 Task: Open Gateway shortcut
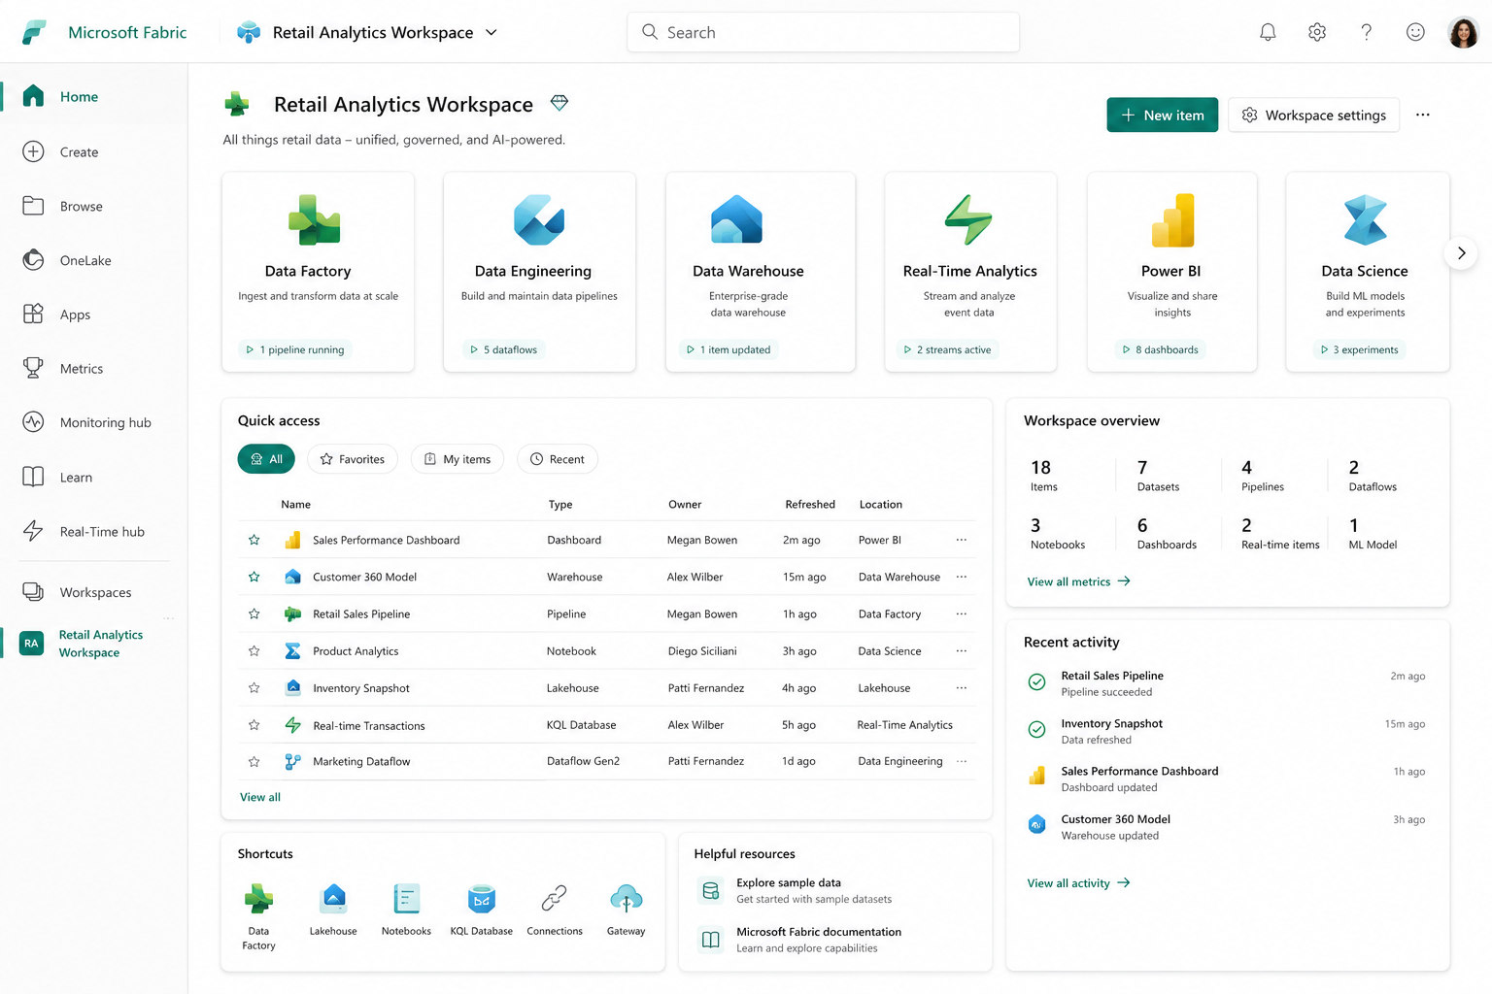coord(627,910)
